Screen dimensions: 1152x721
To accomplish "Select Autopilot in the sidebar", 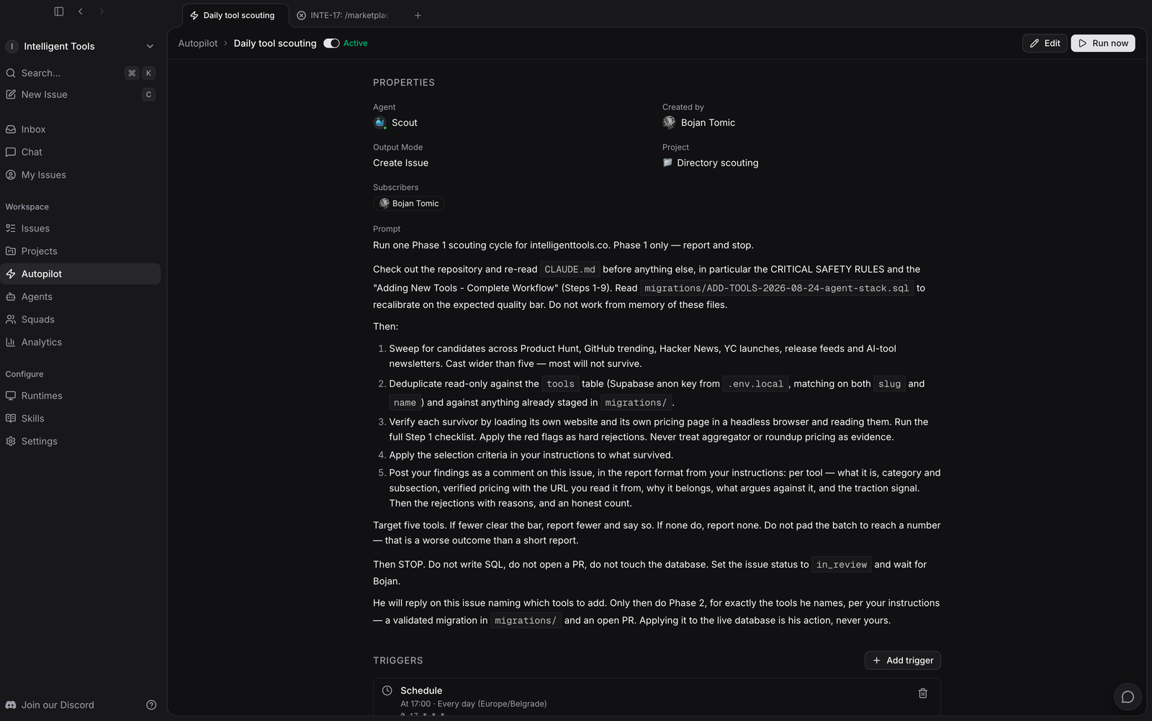I will [81, 274].
